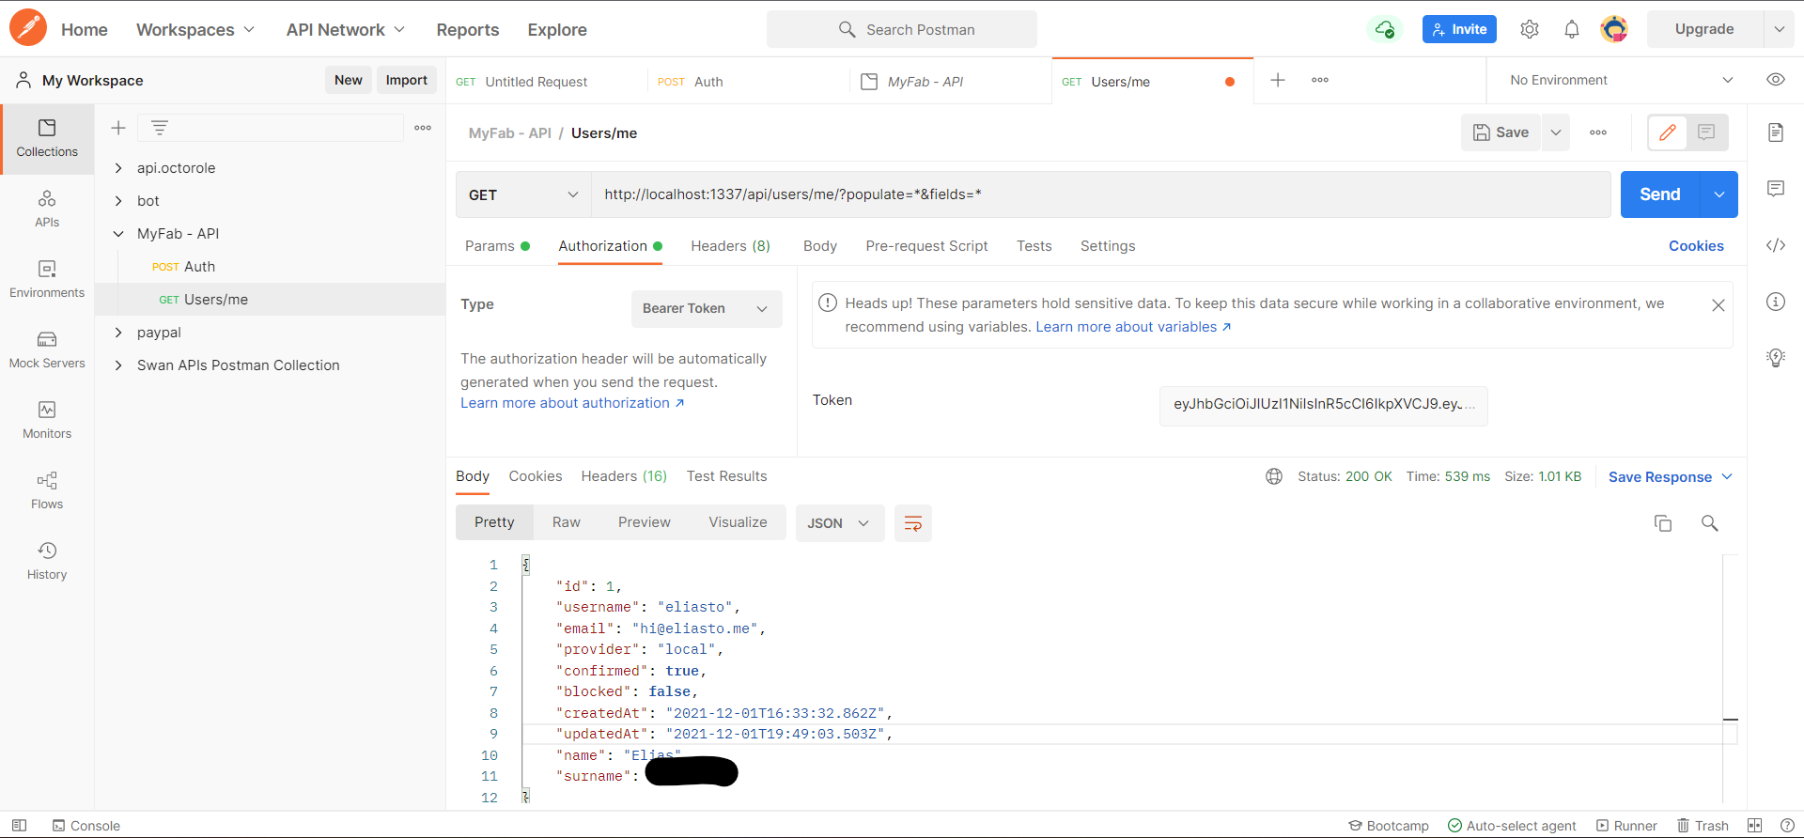The image size is (1804, 838).
Task: Toggle line wrap in response viewer
Action: 912,523
